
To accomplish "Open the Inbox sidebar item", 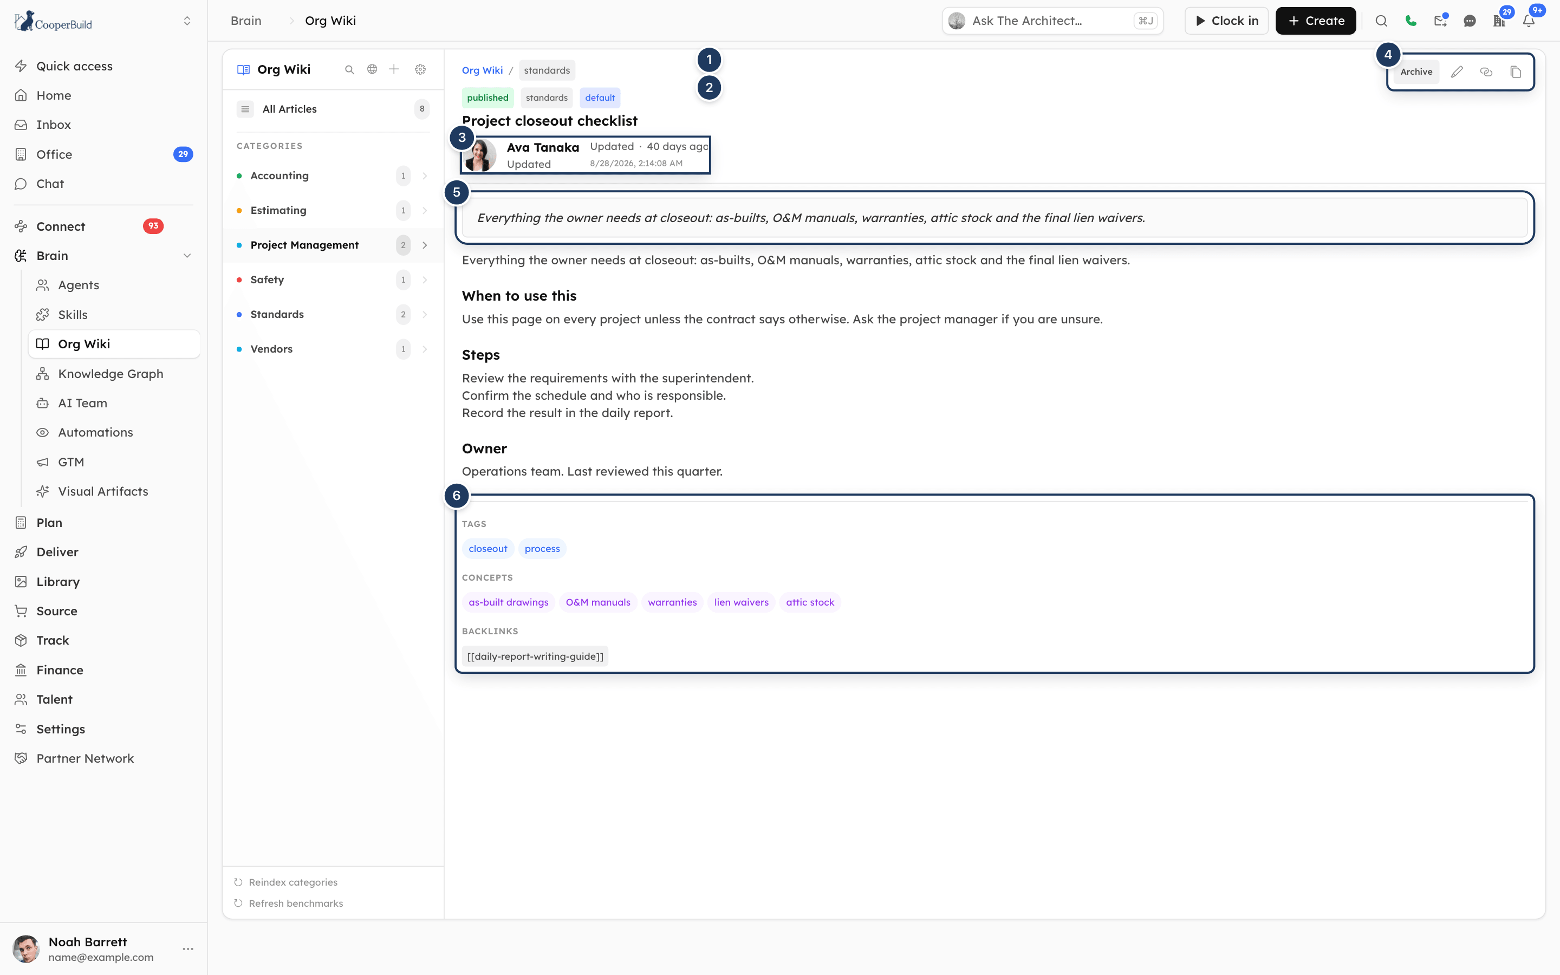I will pyautogui.click(x=103, y=125).
